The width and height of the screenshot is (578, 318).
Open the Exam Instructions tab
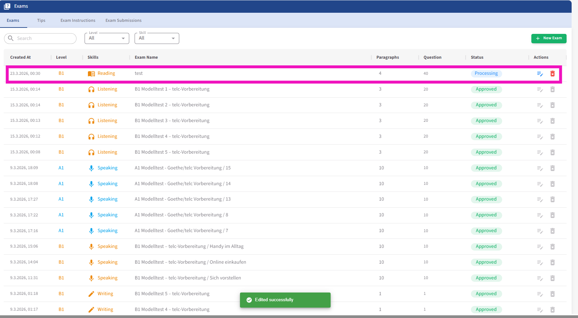tap(78, 20)
